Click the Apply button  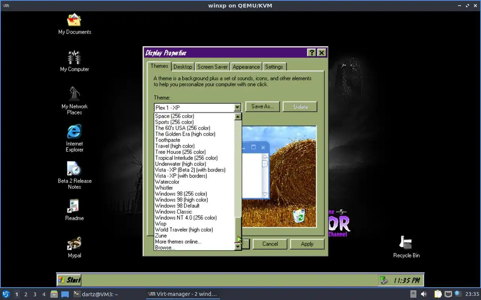307,244
